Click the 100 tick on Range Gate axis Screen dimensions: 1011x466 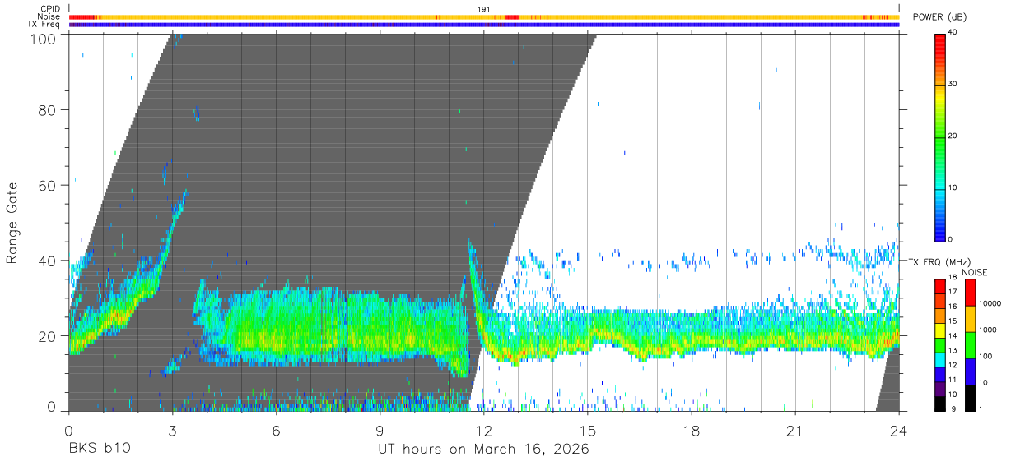[x=42, y=39]
